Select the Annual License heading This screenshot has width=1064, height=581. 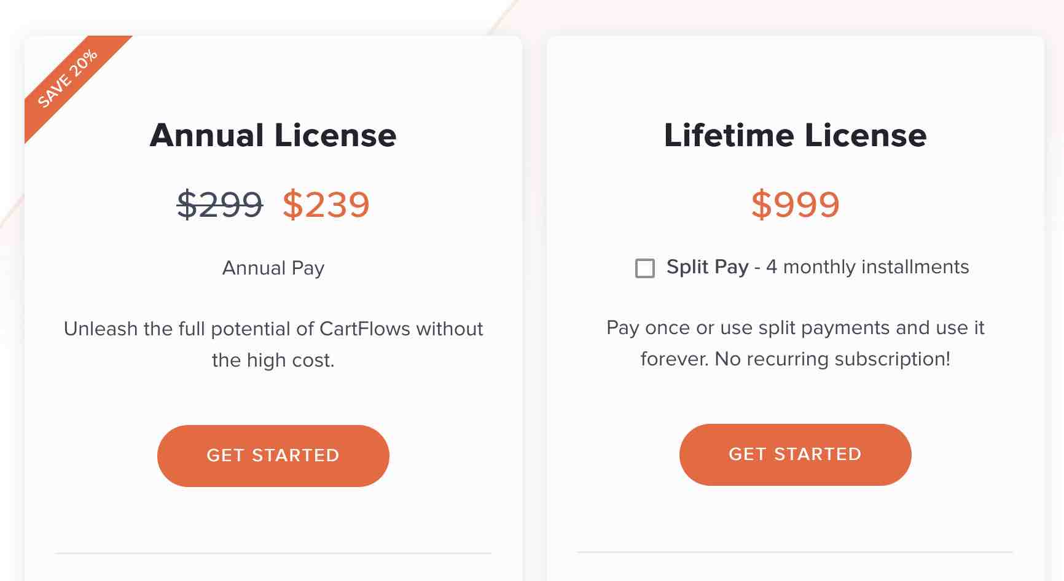[274, 135]
